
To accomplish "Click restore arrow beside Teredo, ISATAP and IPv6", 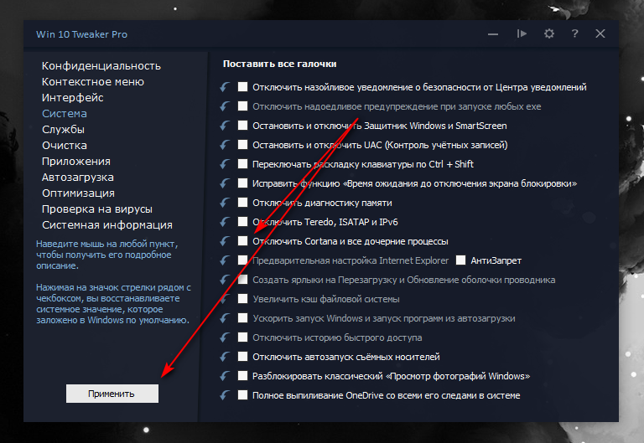I will tap(225, 222).
